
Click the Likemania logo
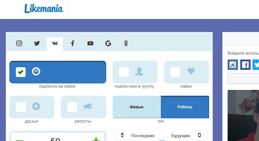point(44,9)
